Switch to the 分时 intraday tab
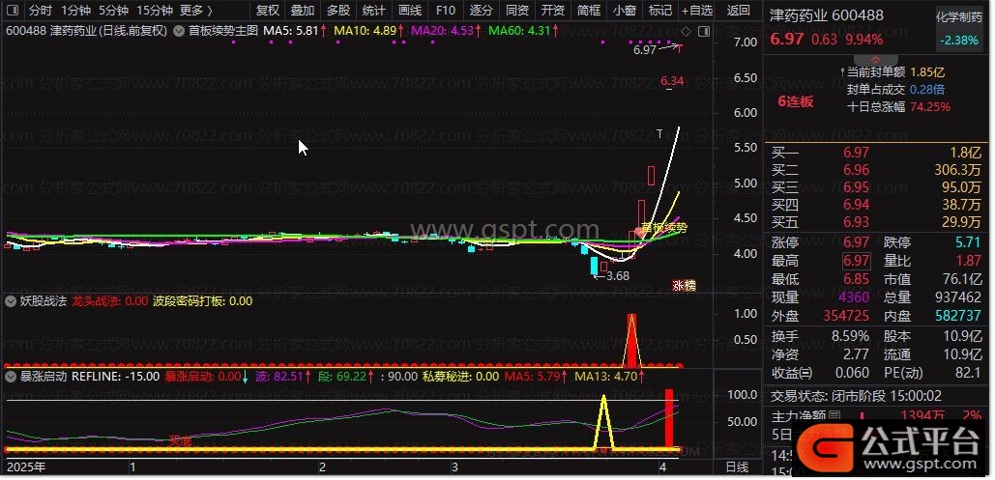 pyautogui.click(x=40, y=11)
